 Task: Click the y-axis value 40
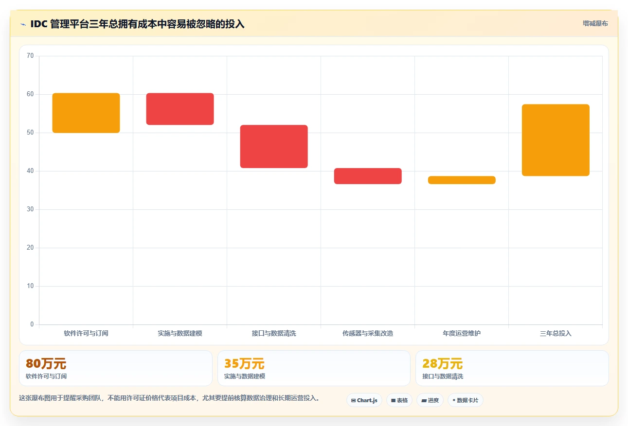pyautogui.click(x=30, y=171)
